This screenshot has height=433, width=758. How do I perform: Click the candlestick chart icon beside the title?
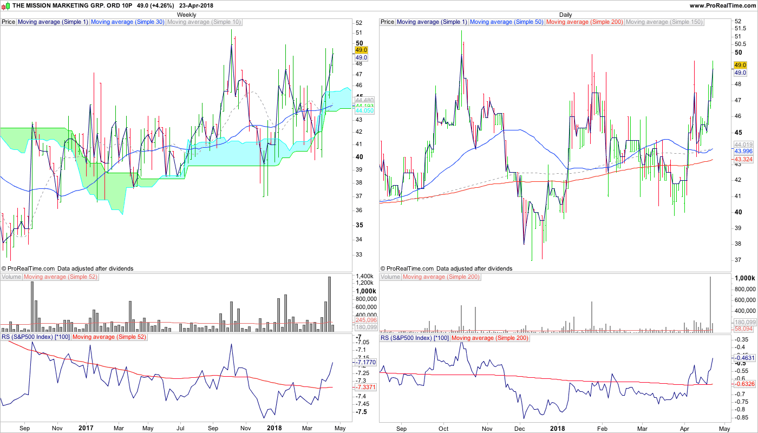click(5, 5)
